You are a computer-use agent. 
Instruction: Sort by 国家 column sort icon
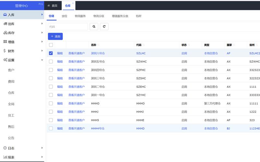pyautogui.click(x=234, y=45)
